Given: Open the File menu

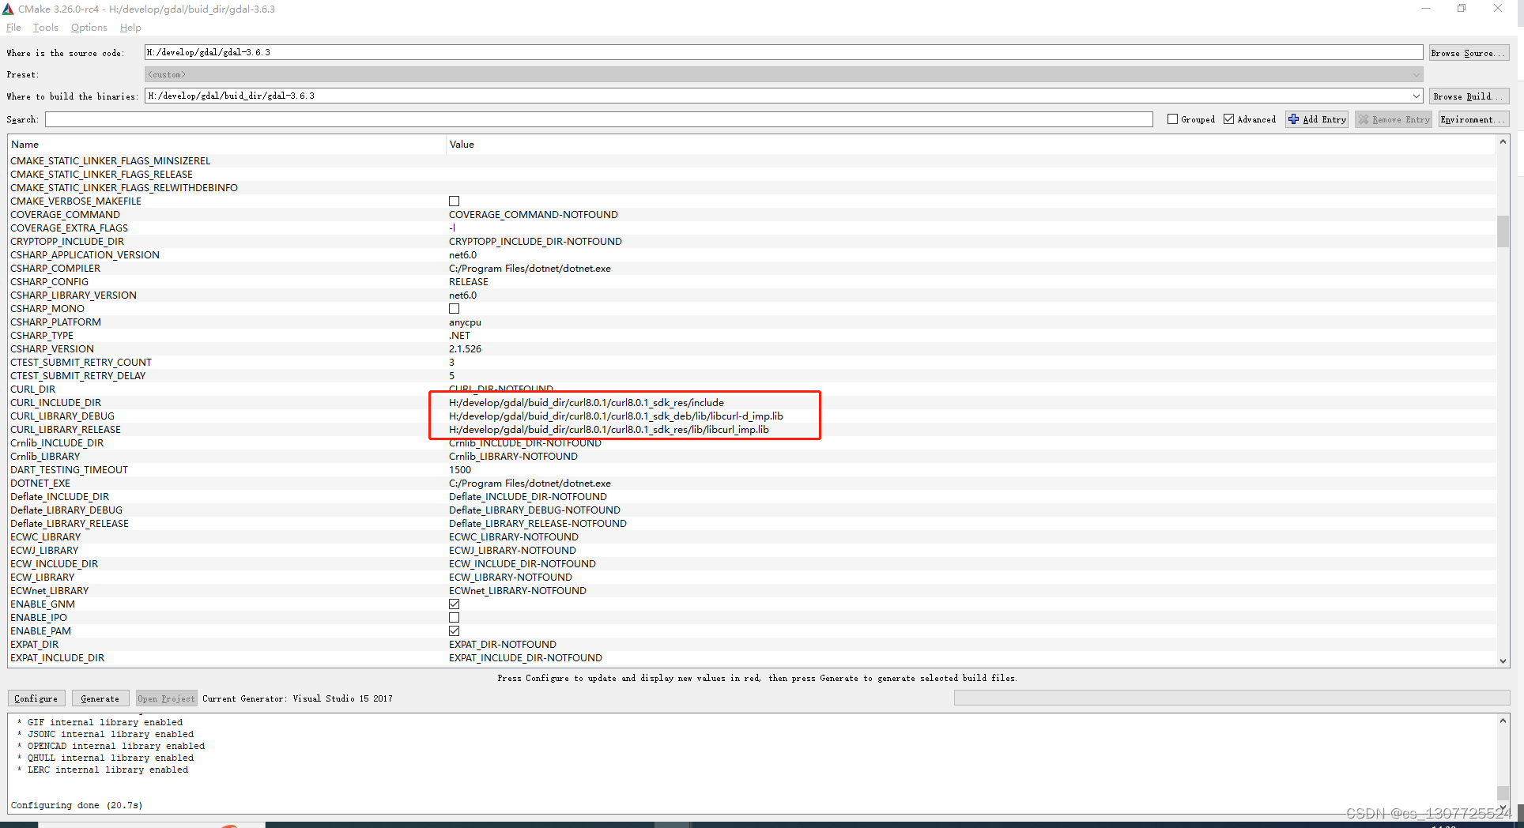Looking at the screenshot, I should click(x=13, y=28).
